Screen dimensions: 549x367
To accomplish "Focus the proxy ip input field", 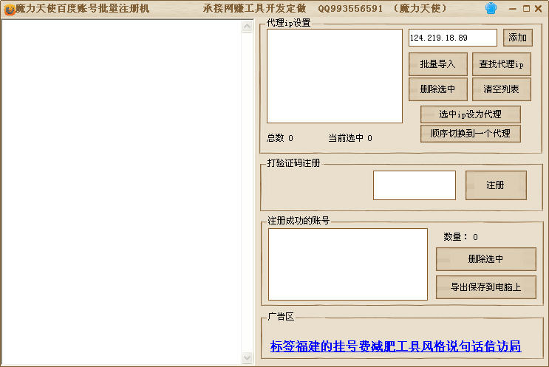I will (x=453, y=38).
